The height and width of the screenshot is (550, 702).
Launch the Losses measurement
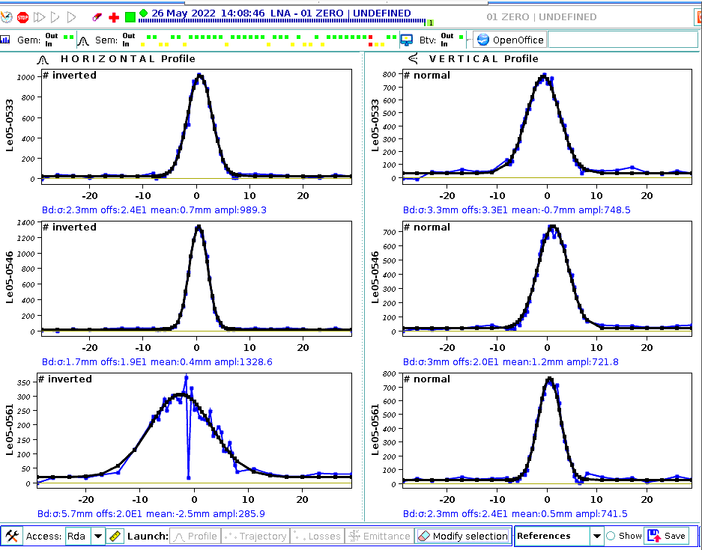318,536
